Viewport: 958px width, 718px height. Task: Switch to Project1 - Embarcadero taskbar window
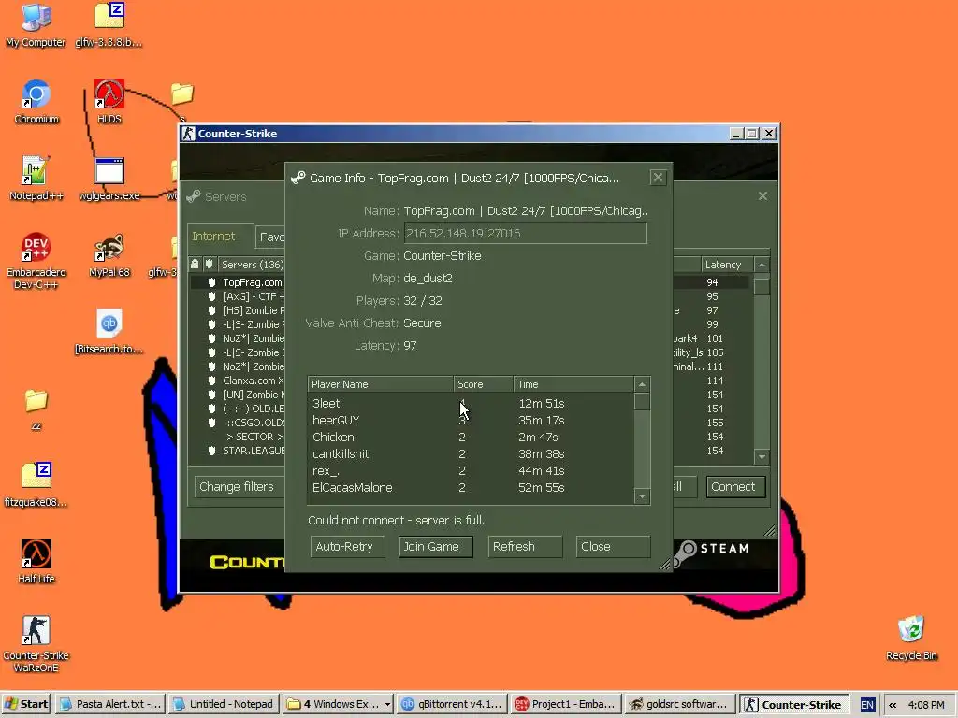[565, 705]
